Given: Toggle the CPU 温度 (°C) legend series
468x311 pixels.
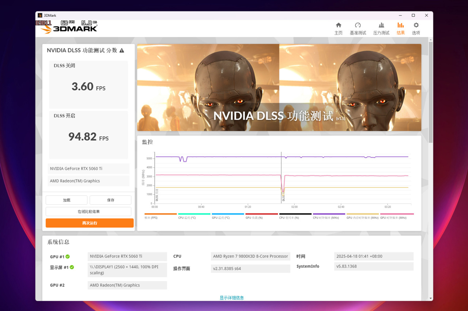Looking at the screenshot, I should (194, 216).
